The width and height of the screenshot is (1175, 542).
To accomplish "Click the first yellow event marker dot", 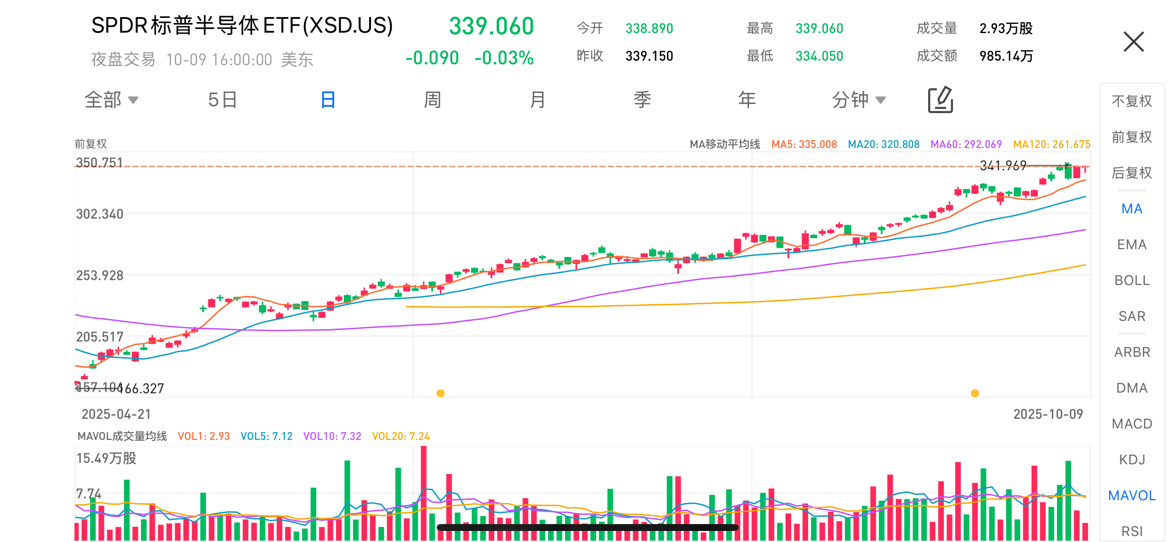I will click(x=440, y=393).
